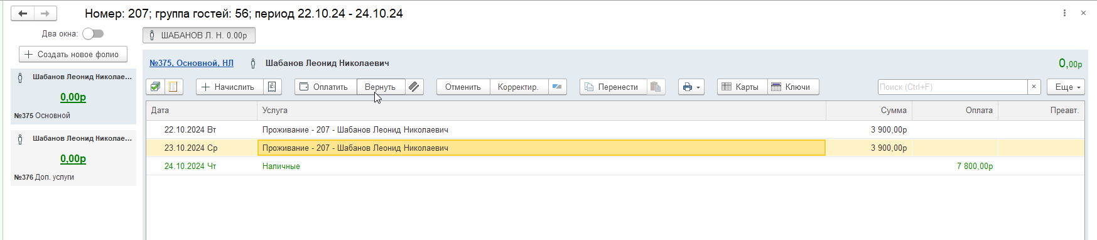
Task: Select folio card №376 Доп. услуги
Action: pyautogui.click(x=73, y=158)
